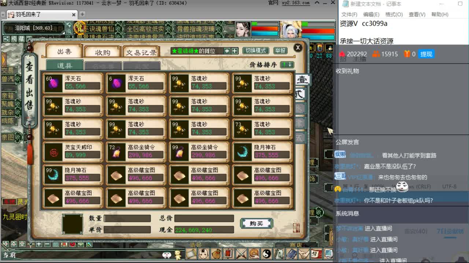Click the red HP bar beside female portrait
469x263 pixels.
coord(265,29)
